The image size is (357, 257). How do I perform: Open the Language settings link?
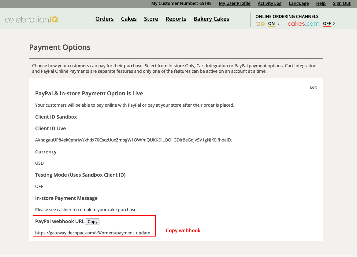(299, 4)
